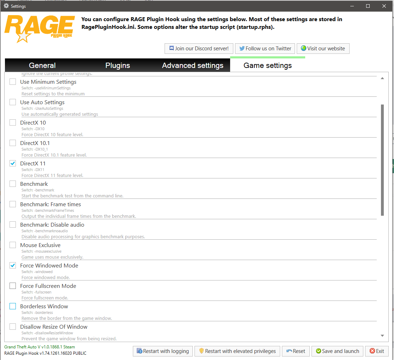Click the Save and launch button
The height and width of the screenshot is (360, 394).
337,351
